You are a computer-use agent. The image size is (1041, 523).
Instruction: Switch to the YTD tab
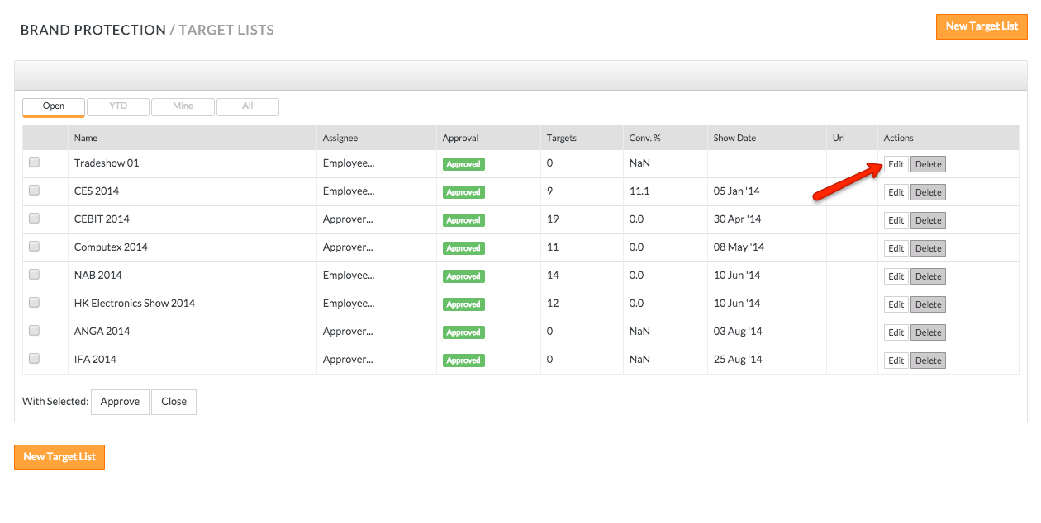point(118,106)
